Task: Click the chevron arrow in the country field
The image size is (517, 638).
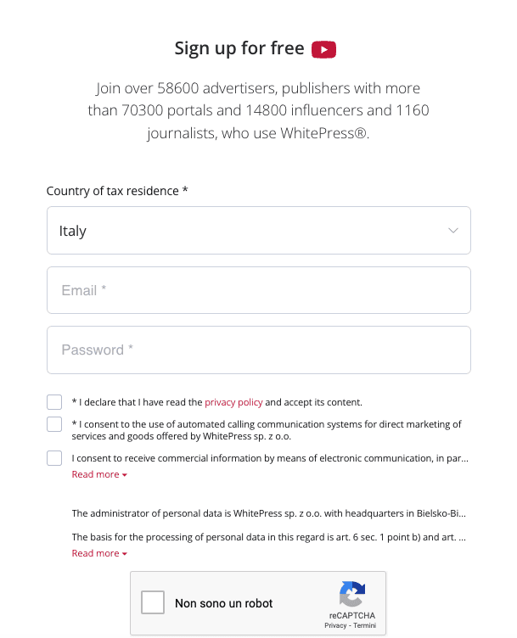Action: tap(453, 231)
